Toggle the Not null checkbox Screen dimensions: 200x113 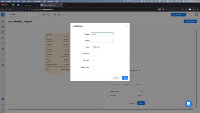[x=109, y=85]
